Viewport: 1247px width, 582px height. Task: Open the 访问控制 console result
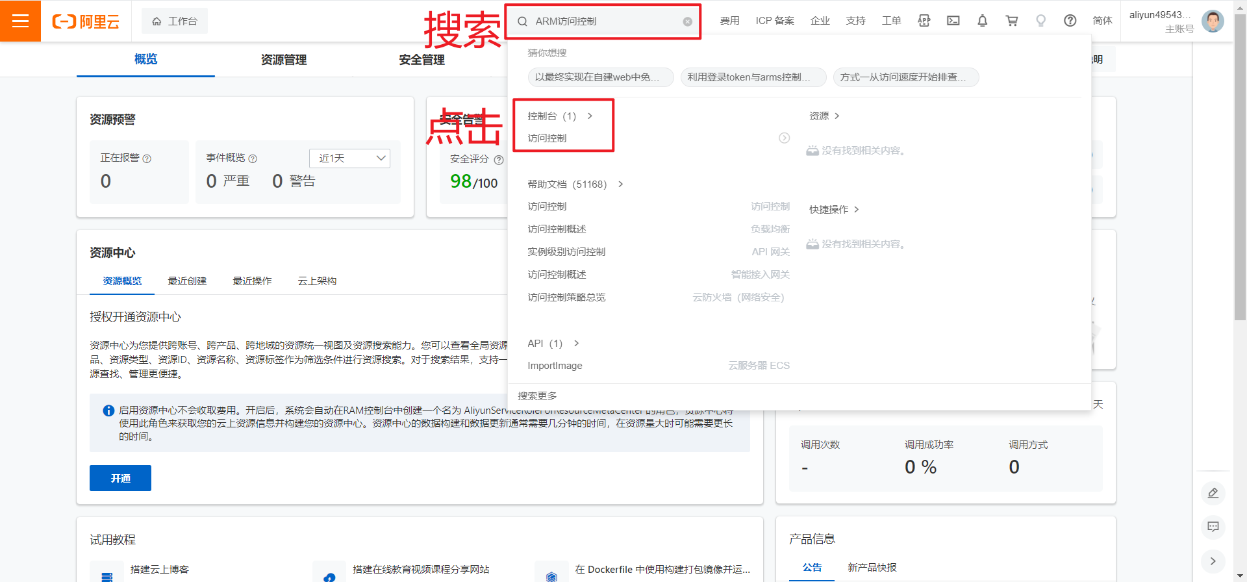[x=547, y=138]
